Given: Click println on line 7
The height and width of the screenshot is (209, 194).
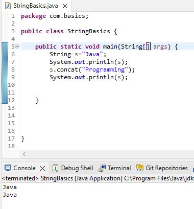Looking at the screenshot, I should [x=101, y=62].
